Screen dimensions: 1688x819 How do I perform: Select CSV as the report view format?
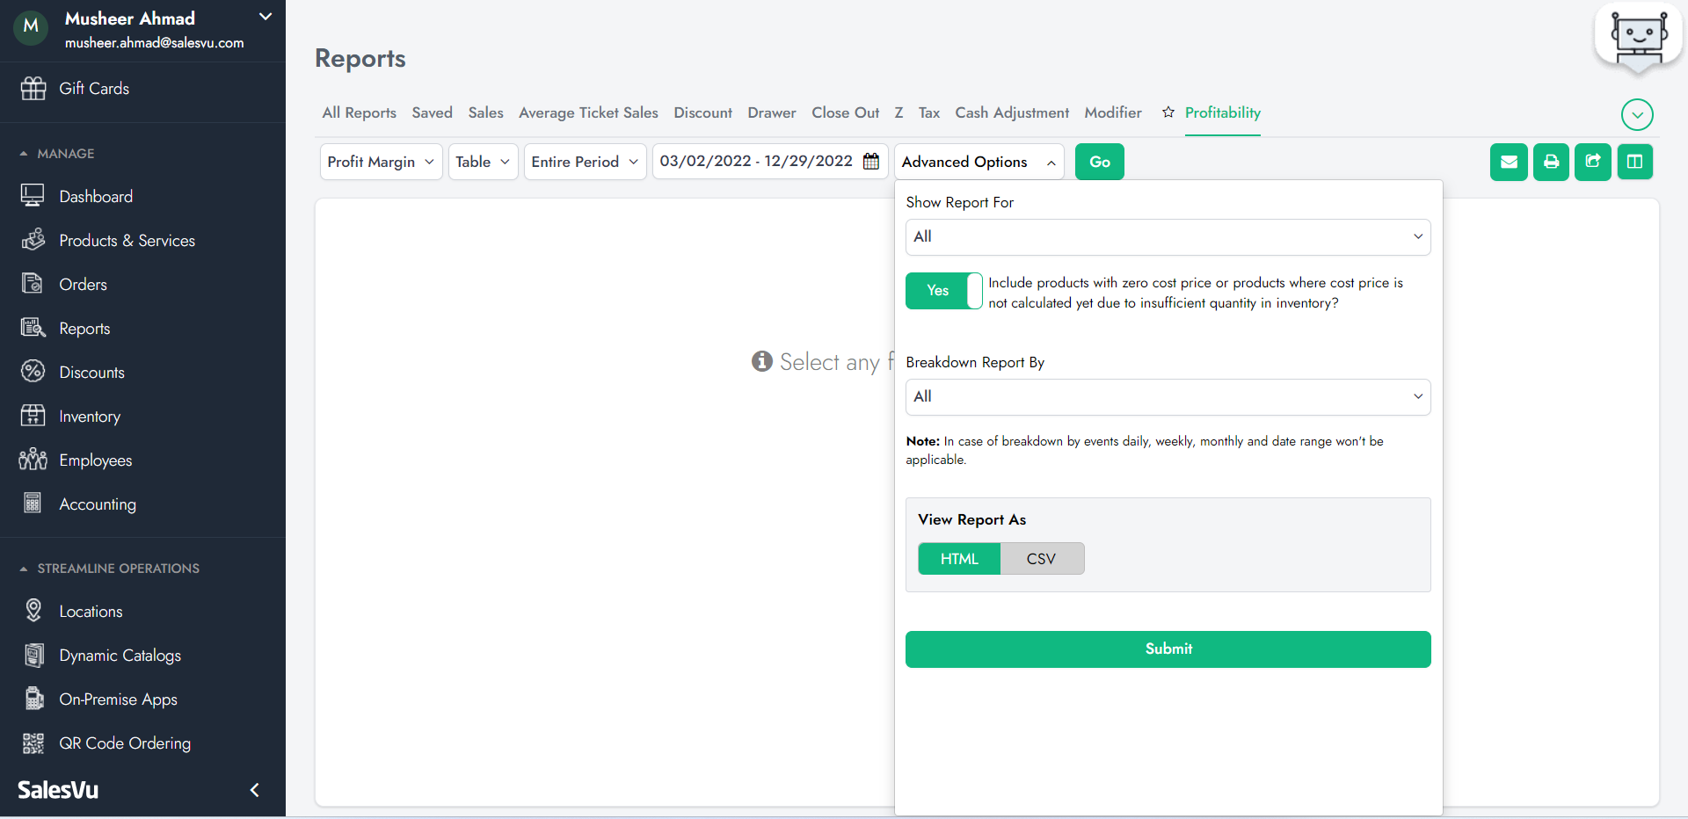[x=1041, y=559]
